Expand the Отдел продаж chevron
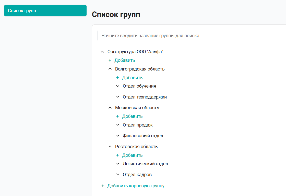Viewport: 286px width, 196px height. pos(118,125)
